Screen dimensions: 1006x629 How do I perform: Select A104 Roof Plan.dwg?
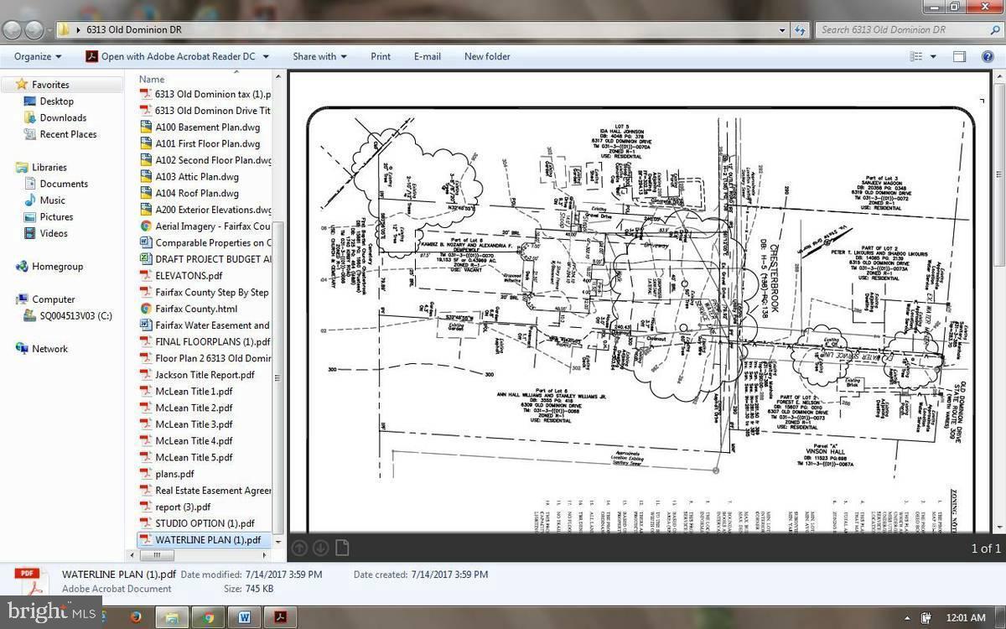[189, 193]
